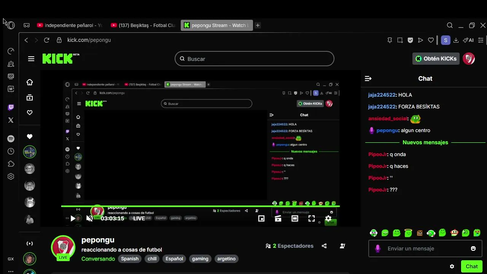Follow pepongu with the user-plus icon

coord(342,246)
